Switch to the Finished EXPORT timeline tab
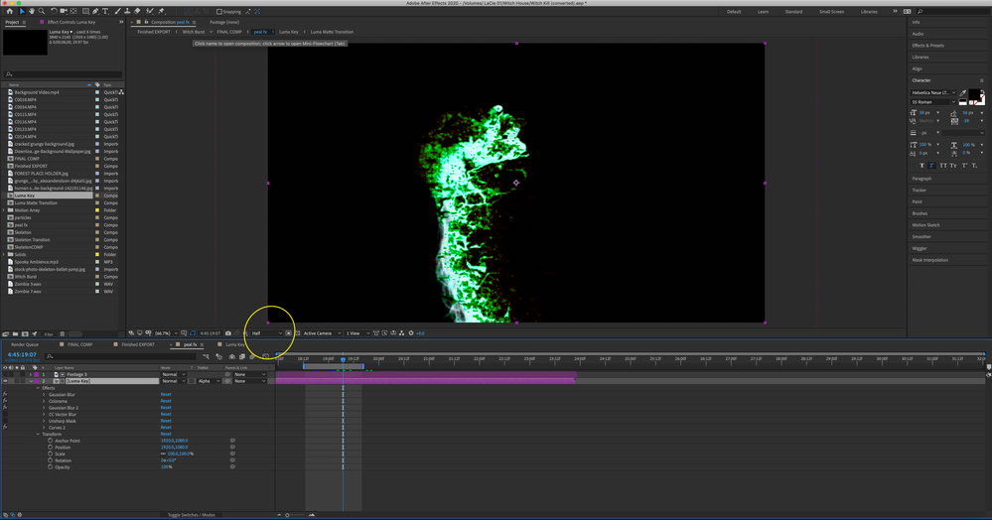 [x=138, y=344]
